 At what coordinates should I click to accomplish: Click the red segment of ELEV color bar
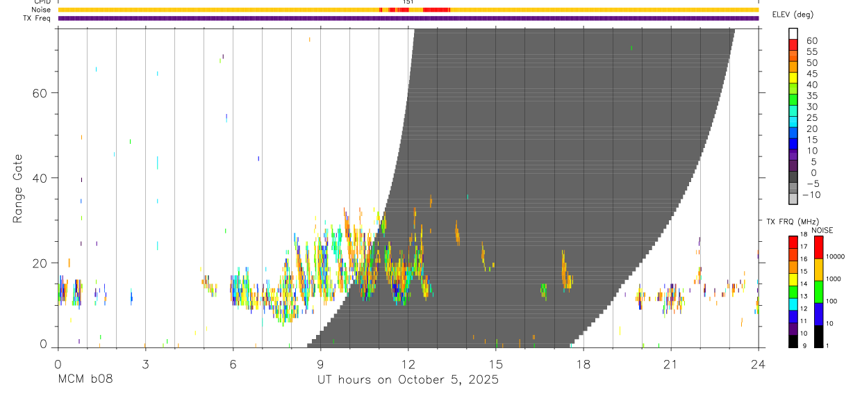[x=793, y=44]
